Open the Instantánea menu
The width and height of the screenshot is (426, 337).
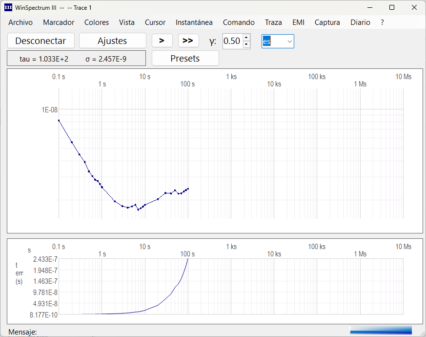(x=194, y=22)
